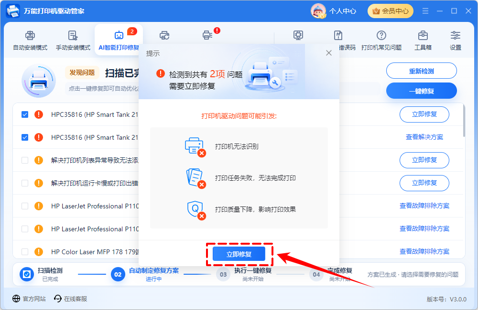Click the 打印任务失败 document error icon
Viewport: 478px width, 310px height.
click(x=196, y=178)
